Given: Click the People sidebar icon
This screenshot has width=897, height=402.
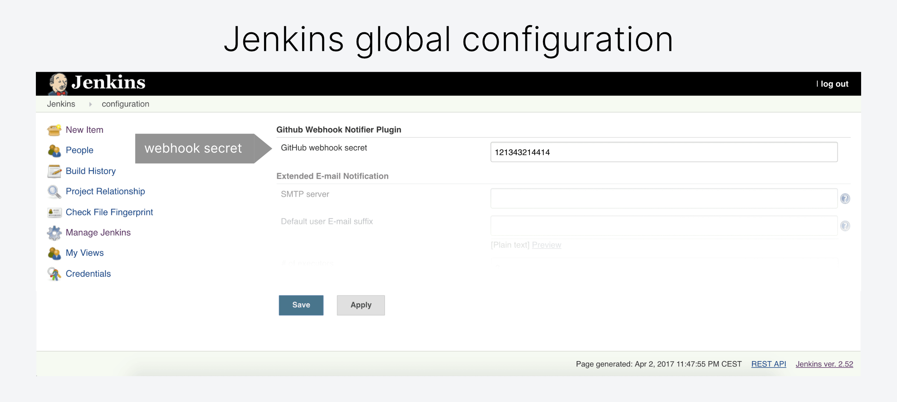Looking at the screenshot, I should (x=54, y=150).
